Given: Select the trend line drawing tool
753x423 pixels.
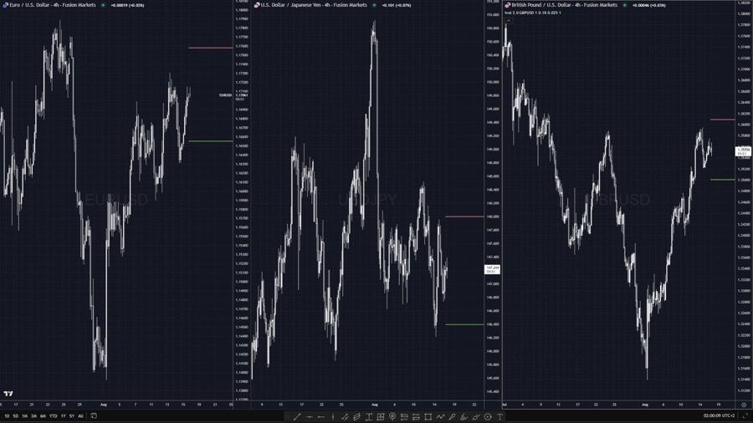Looking at the screenshot, I should (x=297, y=416).
